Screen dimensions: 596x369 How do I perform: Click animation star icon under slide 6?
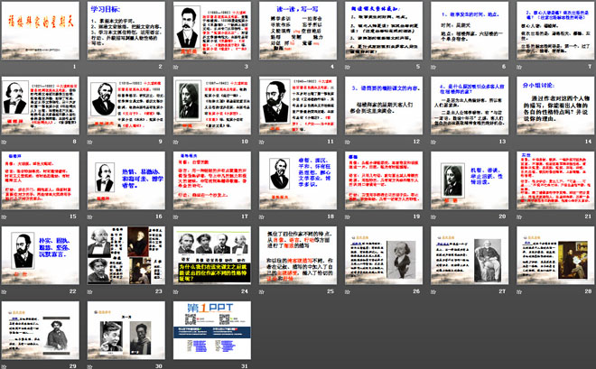coord(433,67)
